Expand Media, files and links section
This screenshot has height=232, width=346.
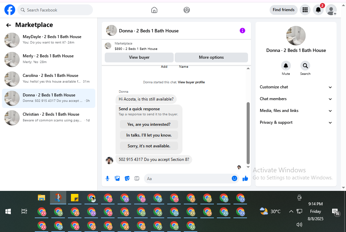(296, 111)
